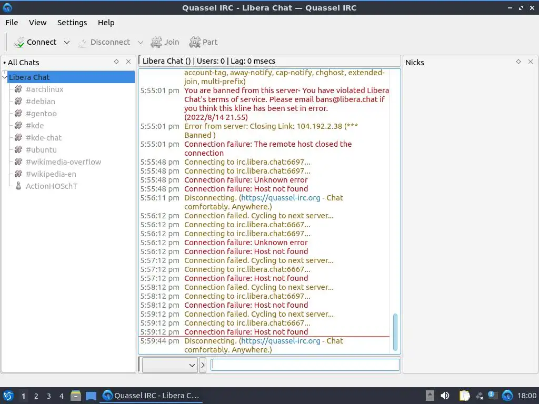Switch to virtual desktop 1
Screen dimensions: 539x404
click(23, 396)
